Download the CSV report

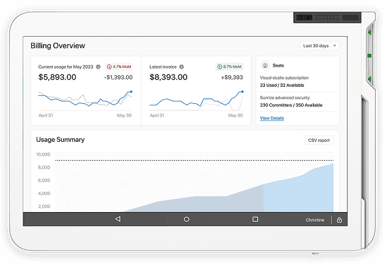[319, 140]
